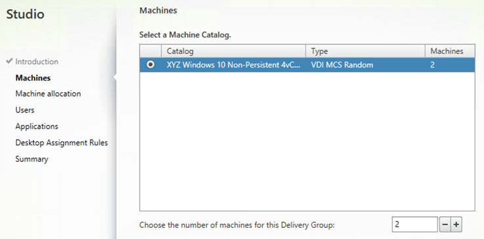Select the XYZ Windows 10 catalog radio button
484x239 pixels.
point(150,65)
